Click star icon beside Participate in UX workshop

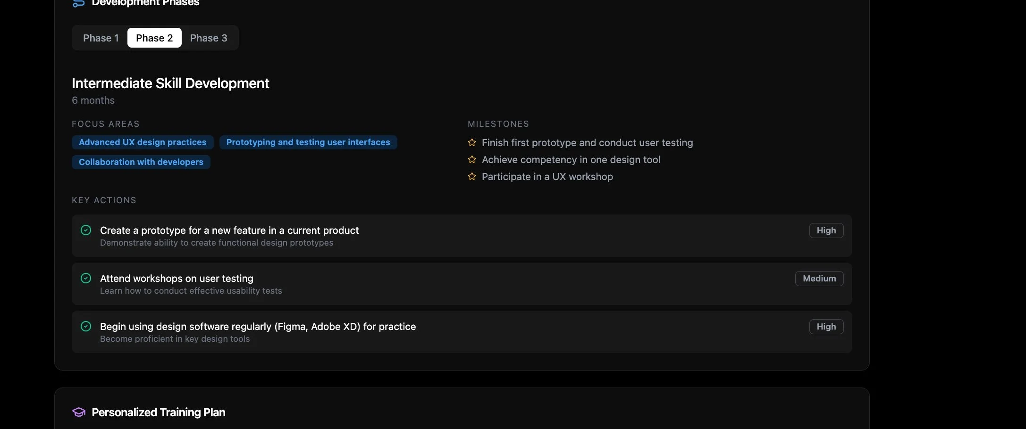tap(471, 176)
